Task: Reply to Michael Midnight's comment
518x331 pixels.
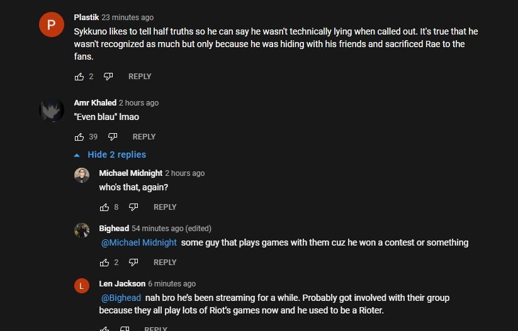Action: pos(165,207)
